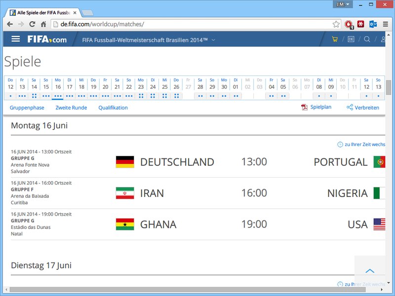This screenshot has width=395, height=296.
Task: Select Fr 04 in the date strip
Action: [271, 88]
